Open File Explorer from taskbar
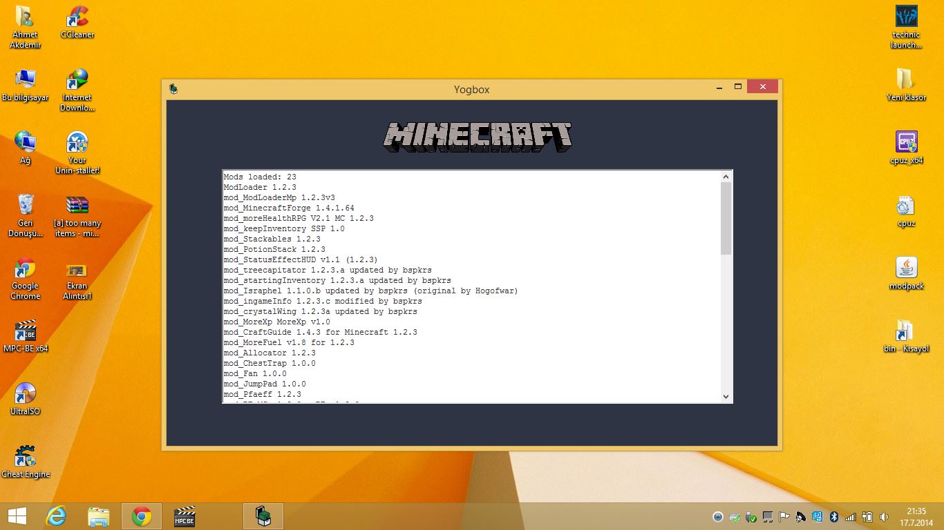The height and width of the screenshot is (530, 944). [x=99, y=516]
